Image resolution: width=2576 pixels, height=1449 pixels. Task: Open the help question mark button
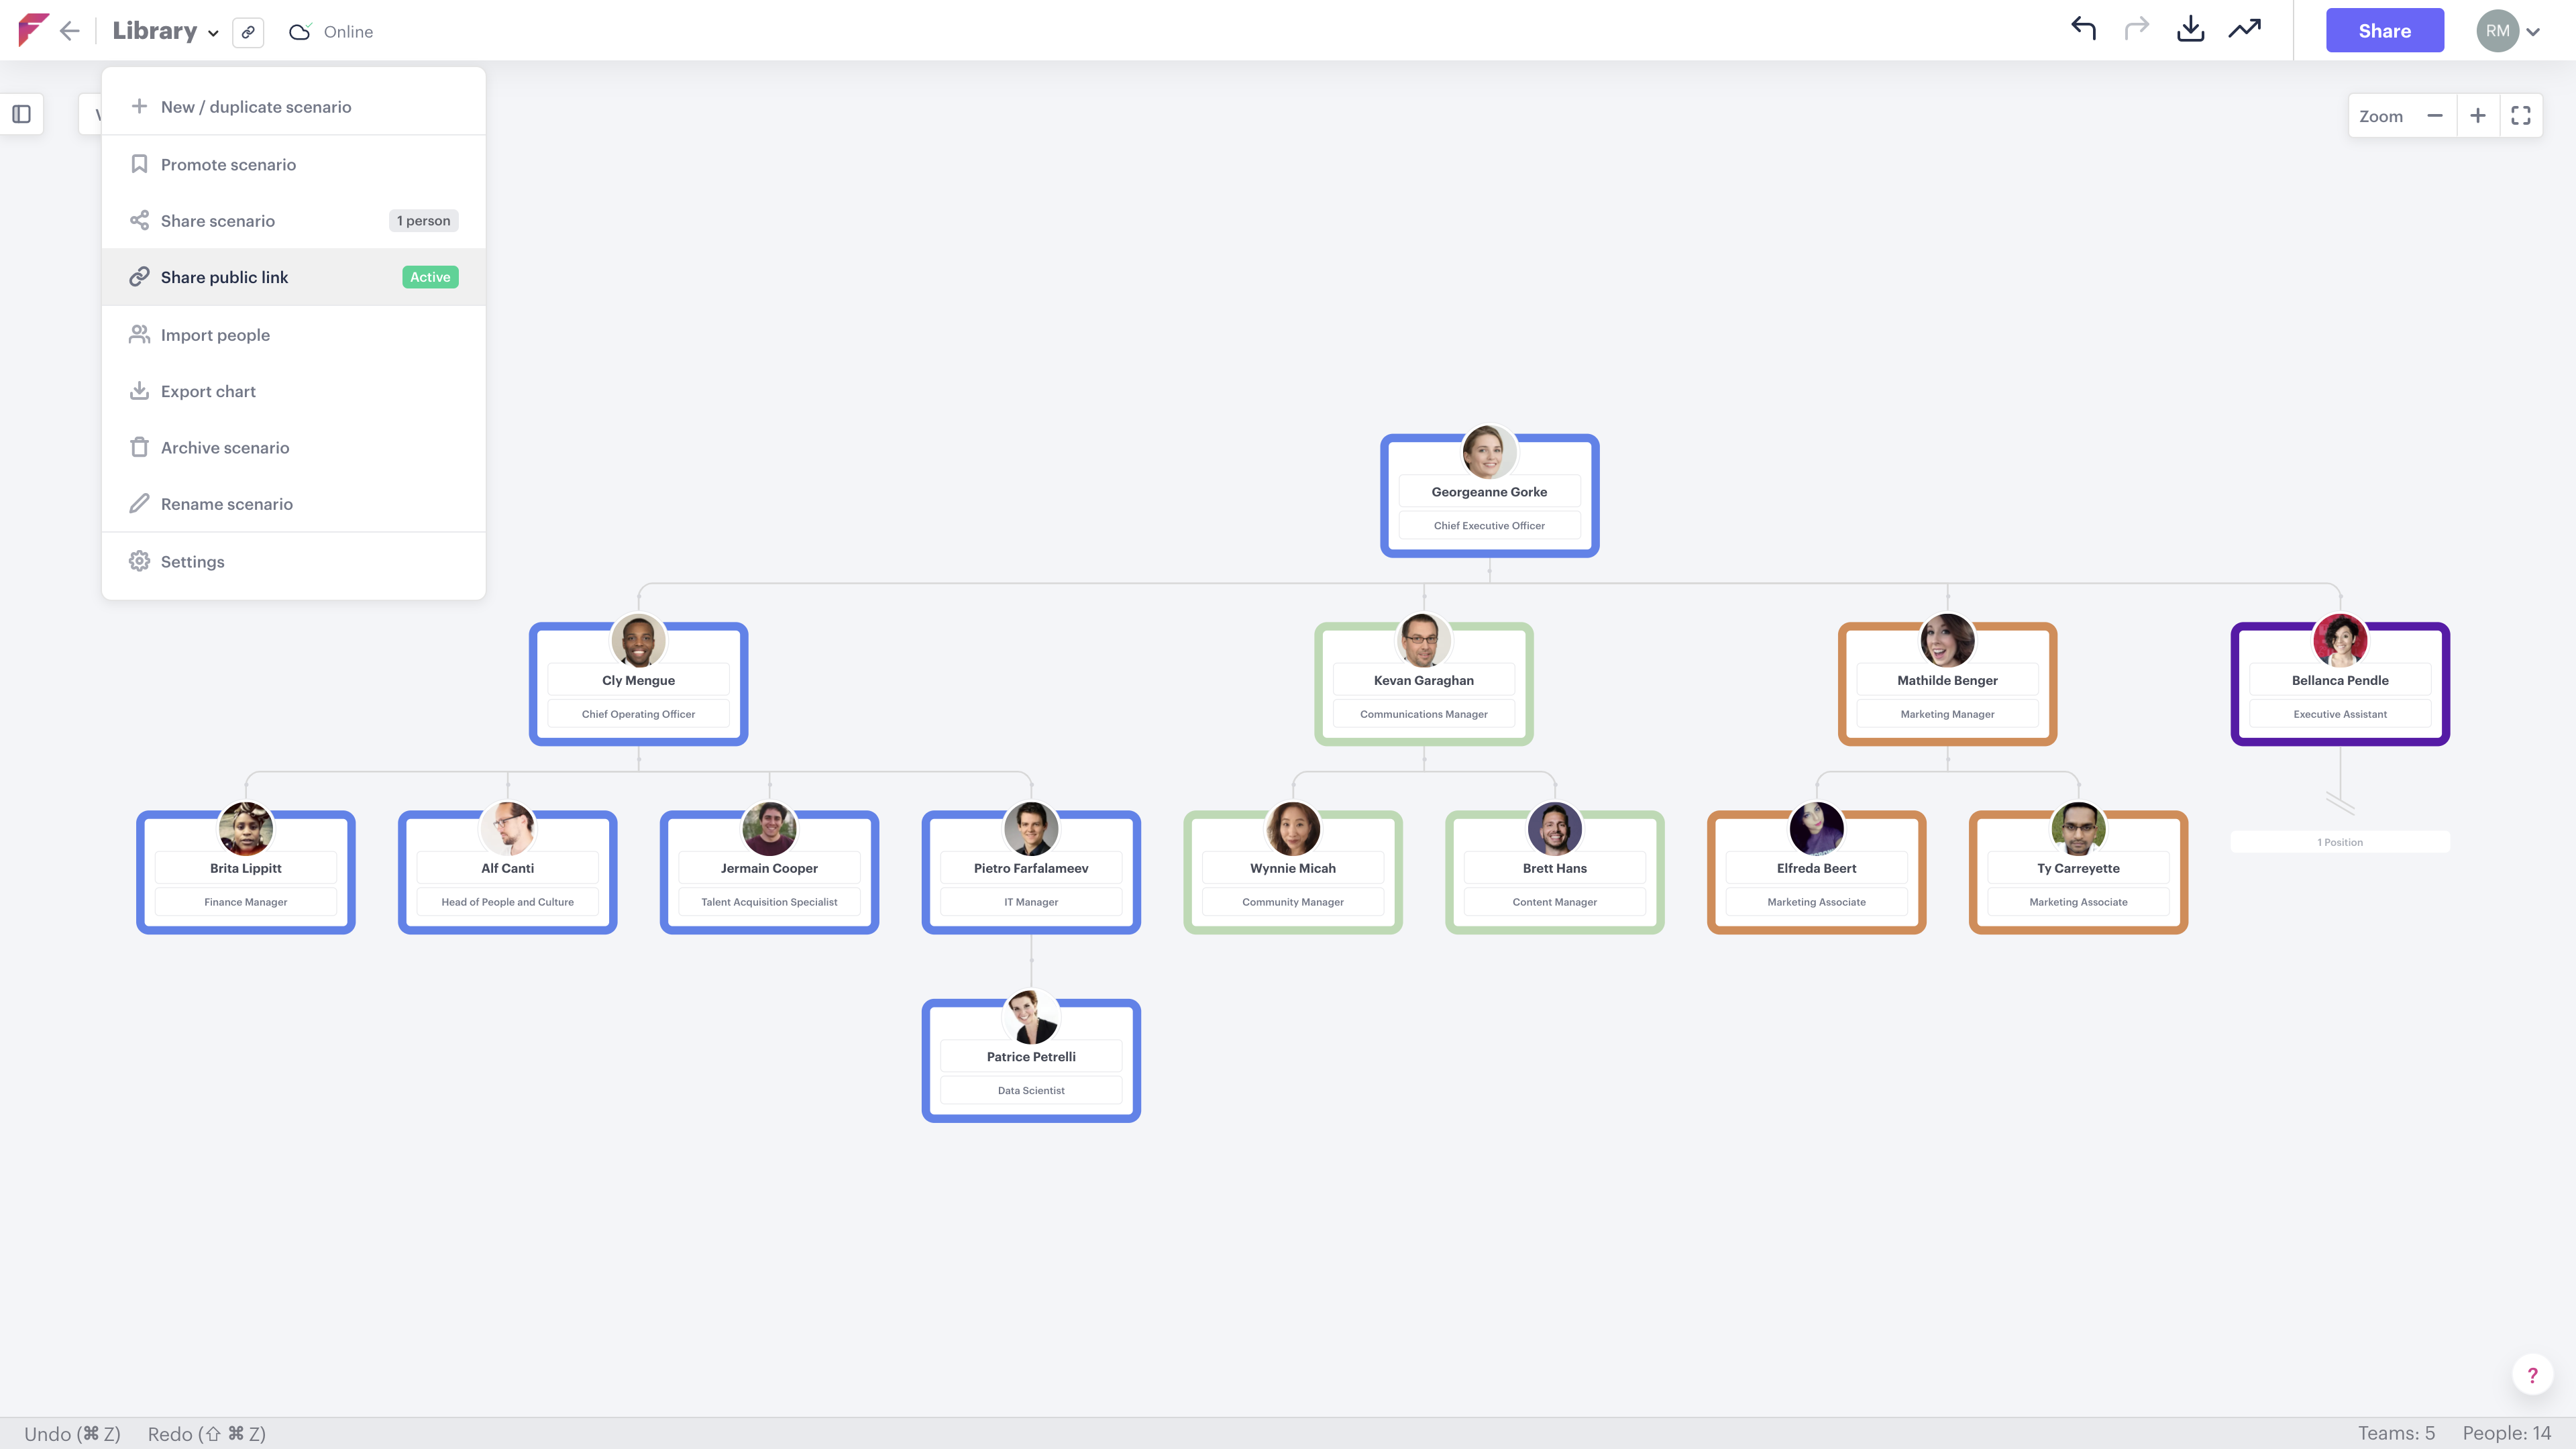tap(2532, 1374)
